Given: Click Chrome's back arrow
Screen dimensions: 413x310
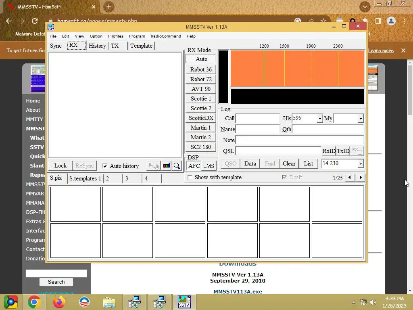Looking at the screenshot, I should tap(9, 21).
